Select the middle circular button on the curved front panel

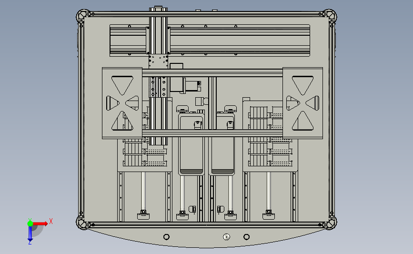click(x=226, y=237)
